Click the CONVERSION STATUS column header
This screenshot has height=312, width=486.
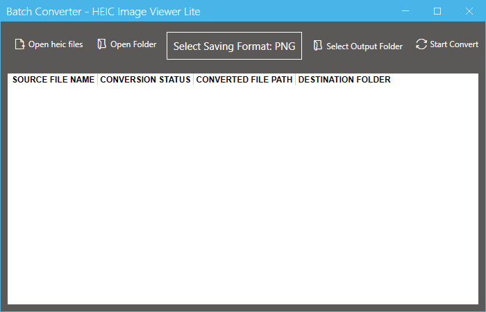coord(145,80)
